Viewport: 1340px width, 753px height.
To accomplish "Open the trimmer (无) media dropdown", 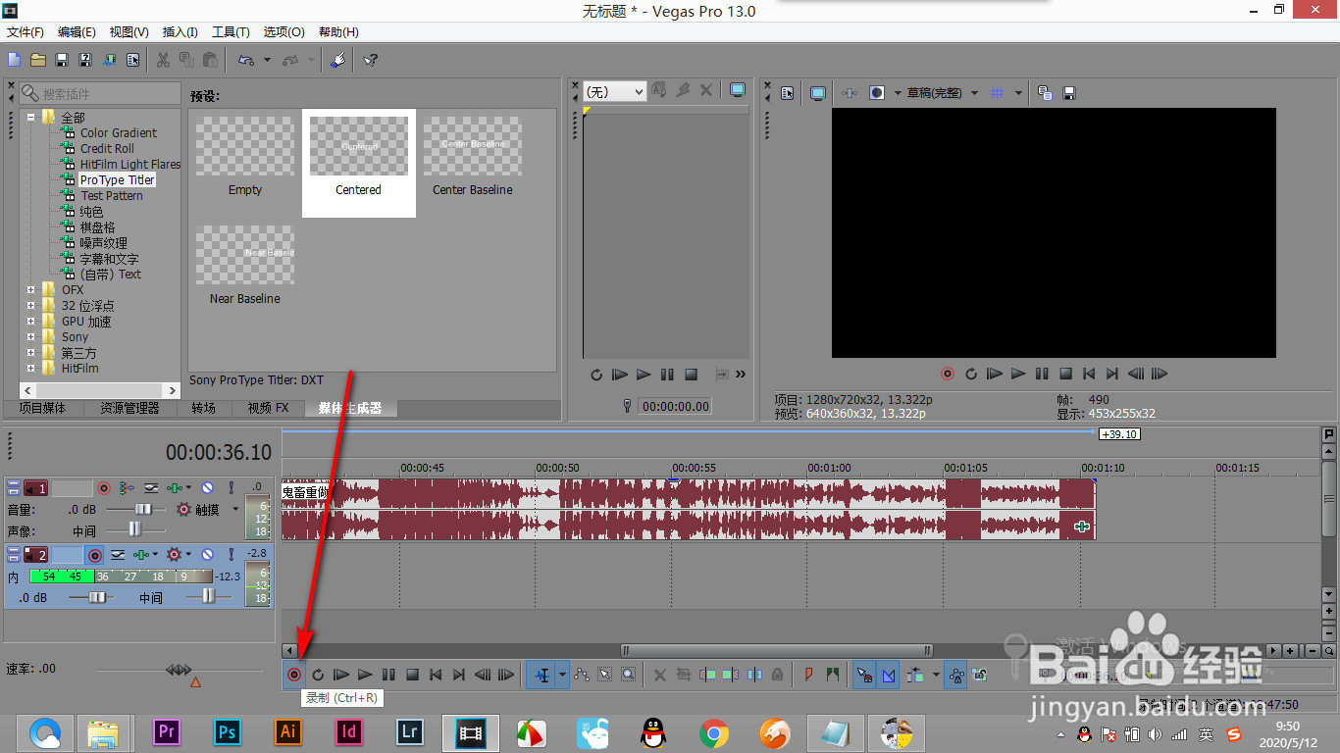I will [614, 91].
